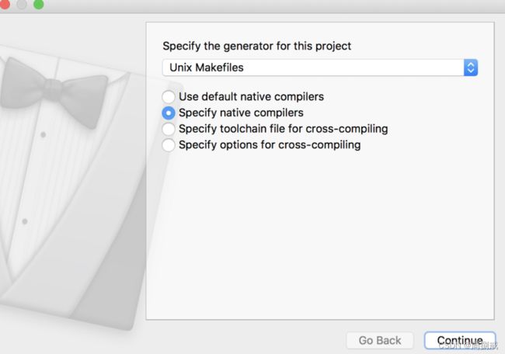Viewport: 505px width, 354px height.
Task: Close the window with the red button
Action: (x=4, y=4)
